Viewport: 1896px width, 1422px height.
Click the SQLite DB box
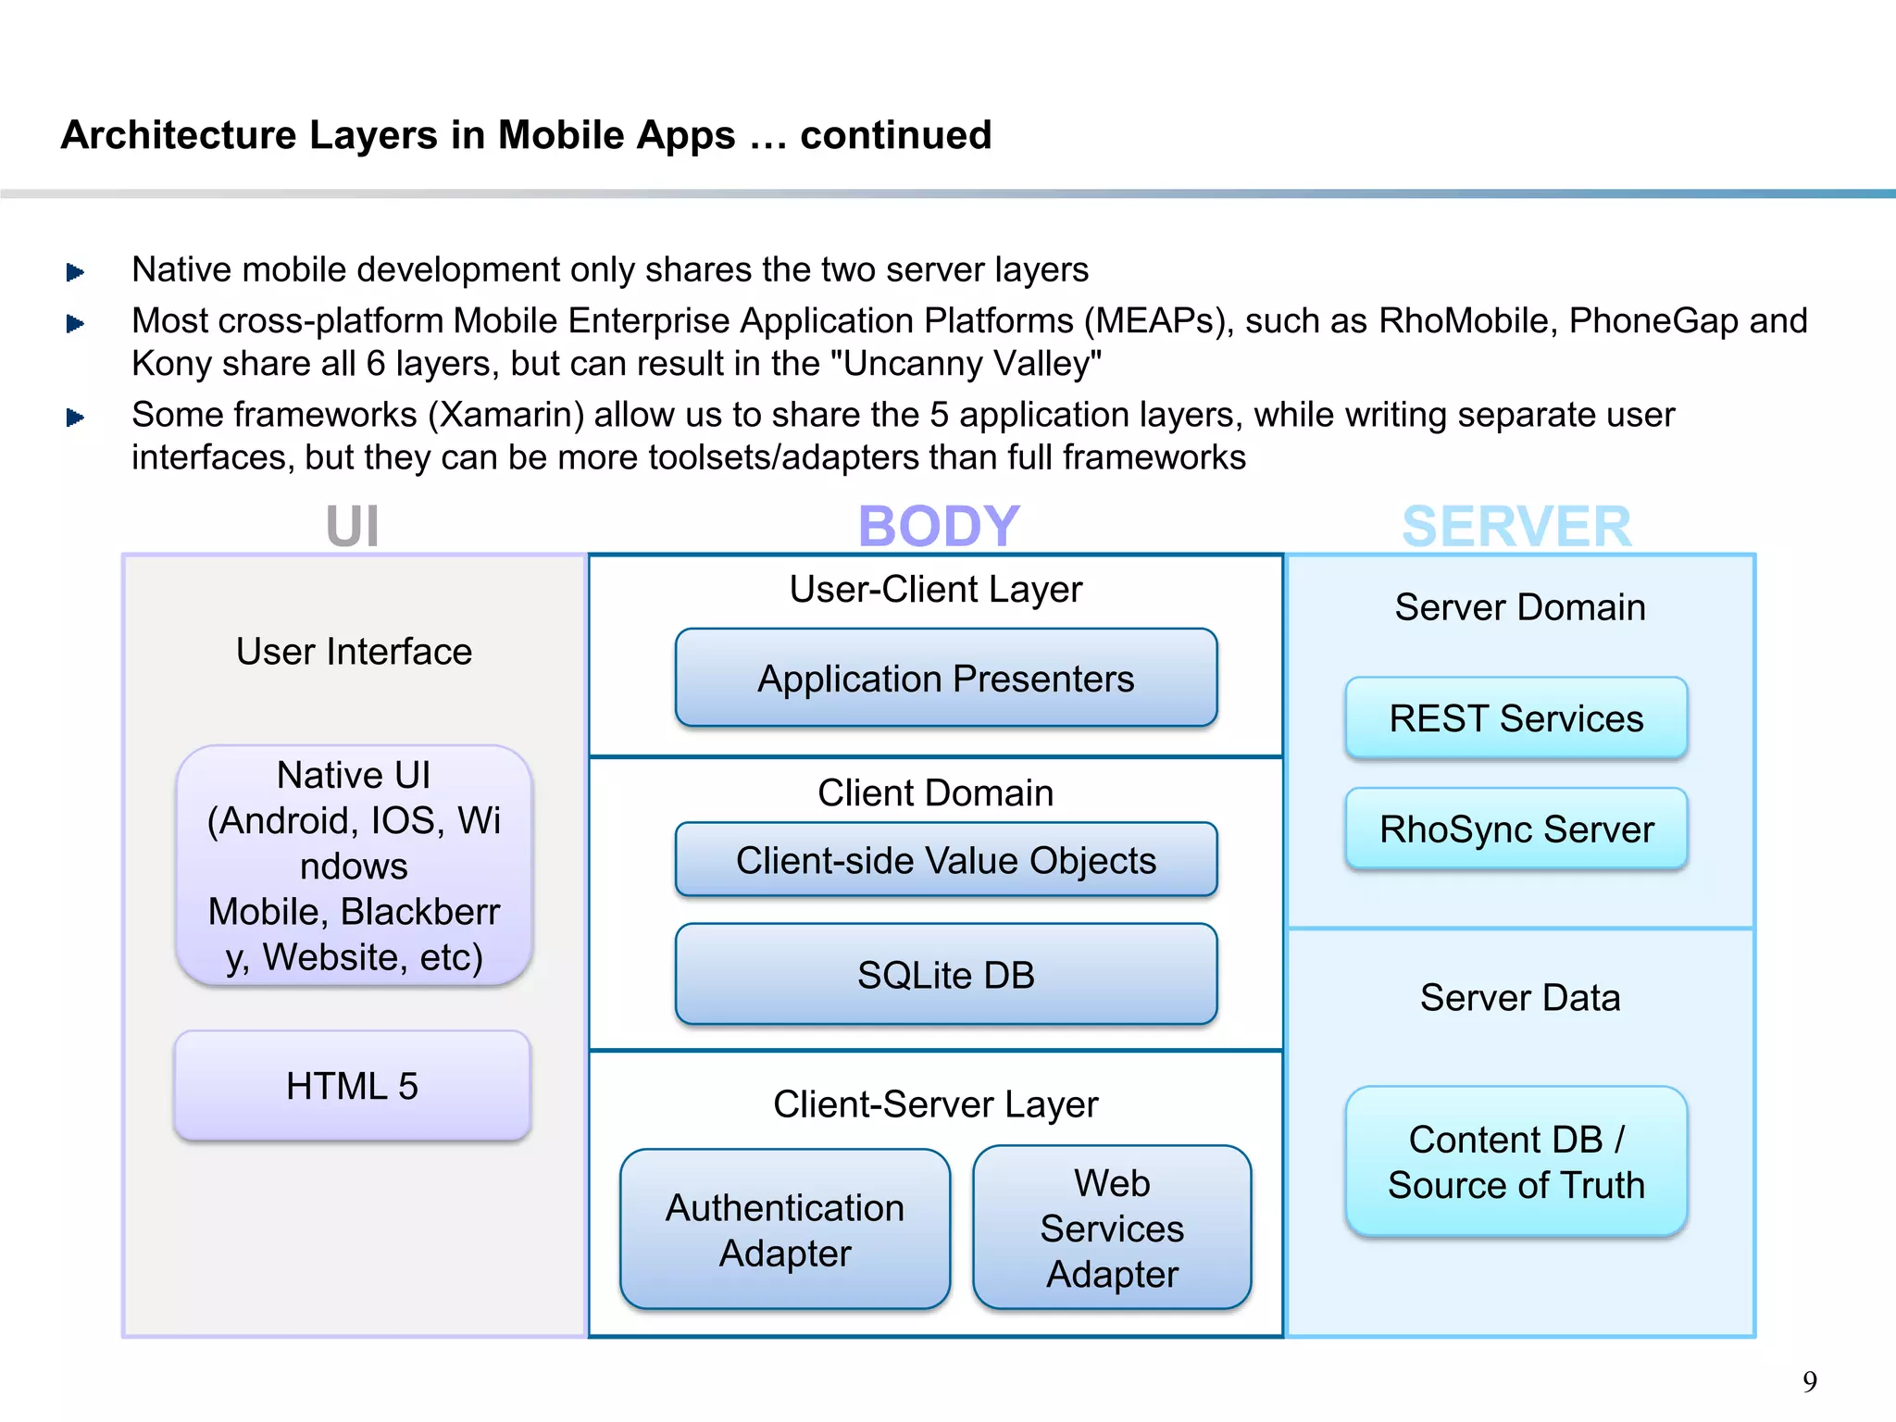click(946, 974)
